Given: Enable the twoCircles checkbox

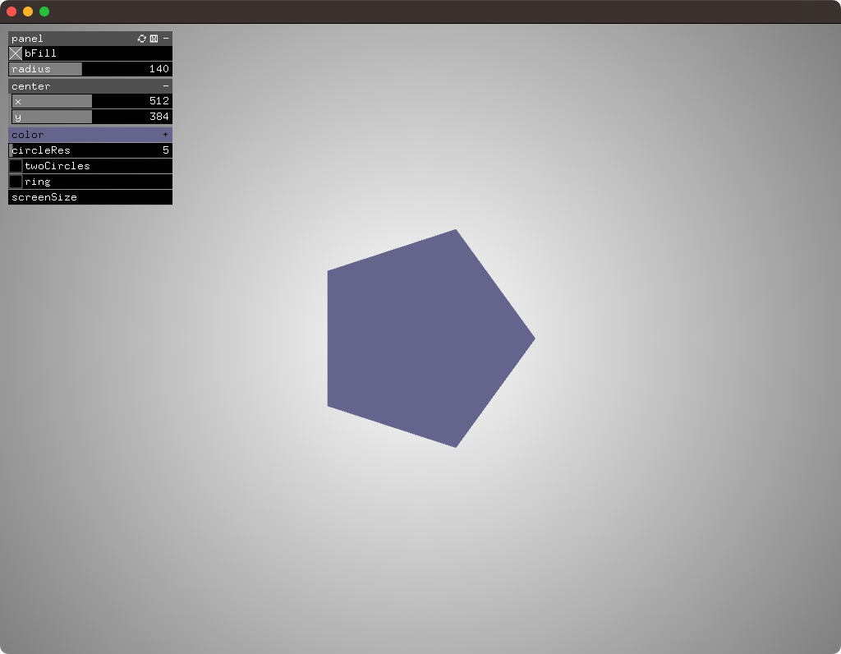Looking at the screenshot, I should [x=16, y=166].
